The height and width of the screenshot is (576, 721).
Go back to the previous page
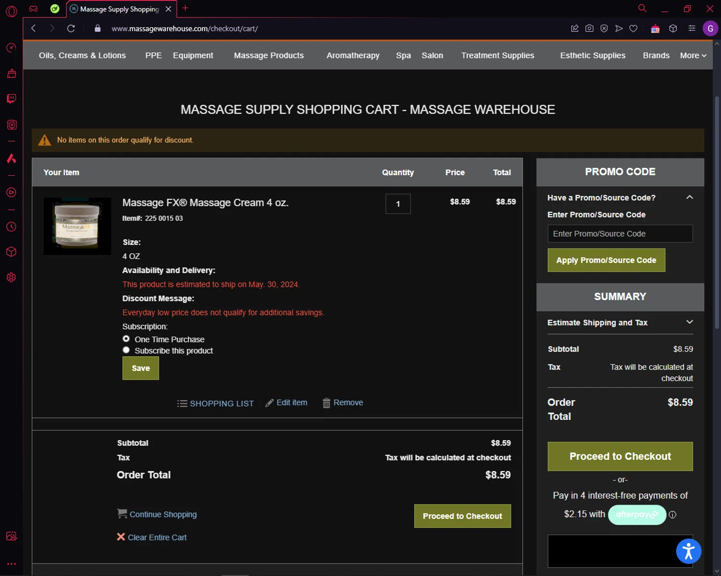[x=33, y=28]
